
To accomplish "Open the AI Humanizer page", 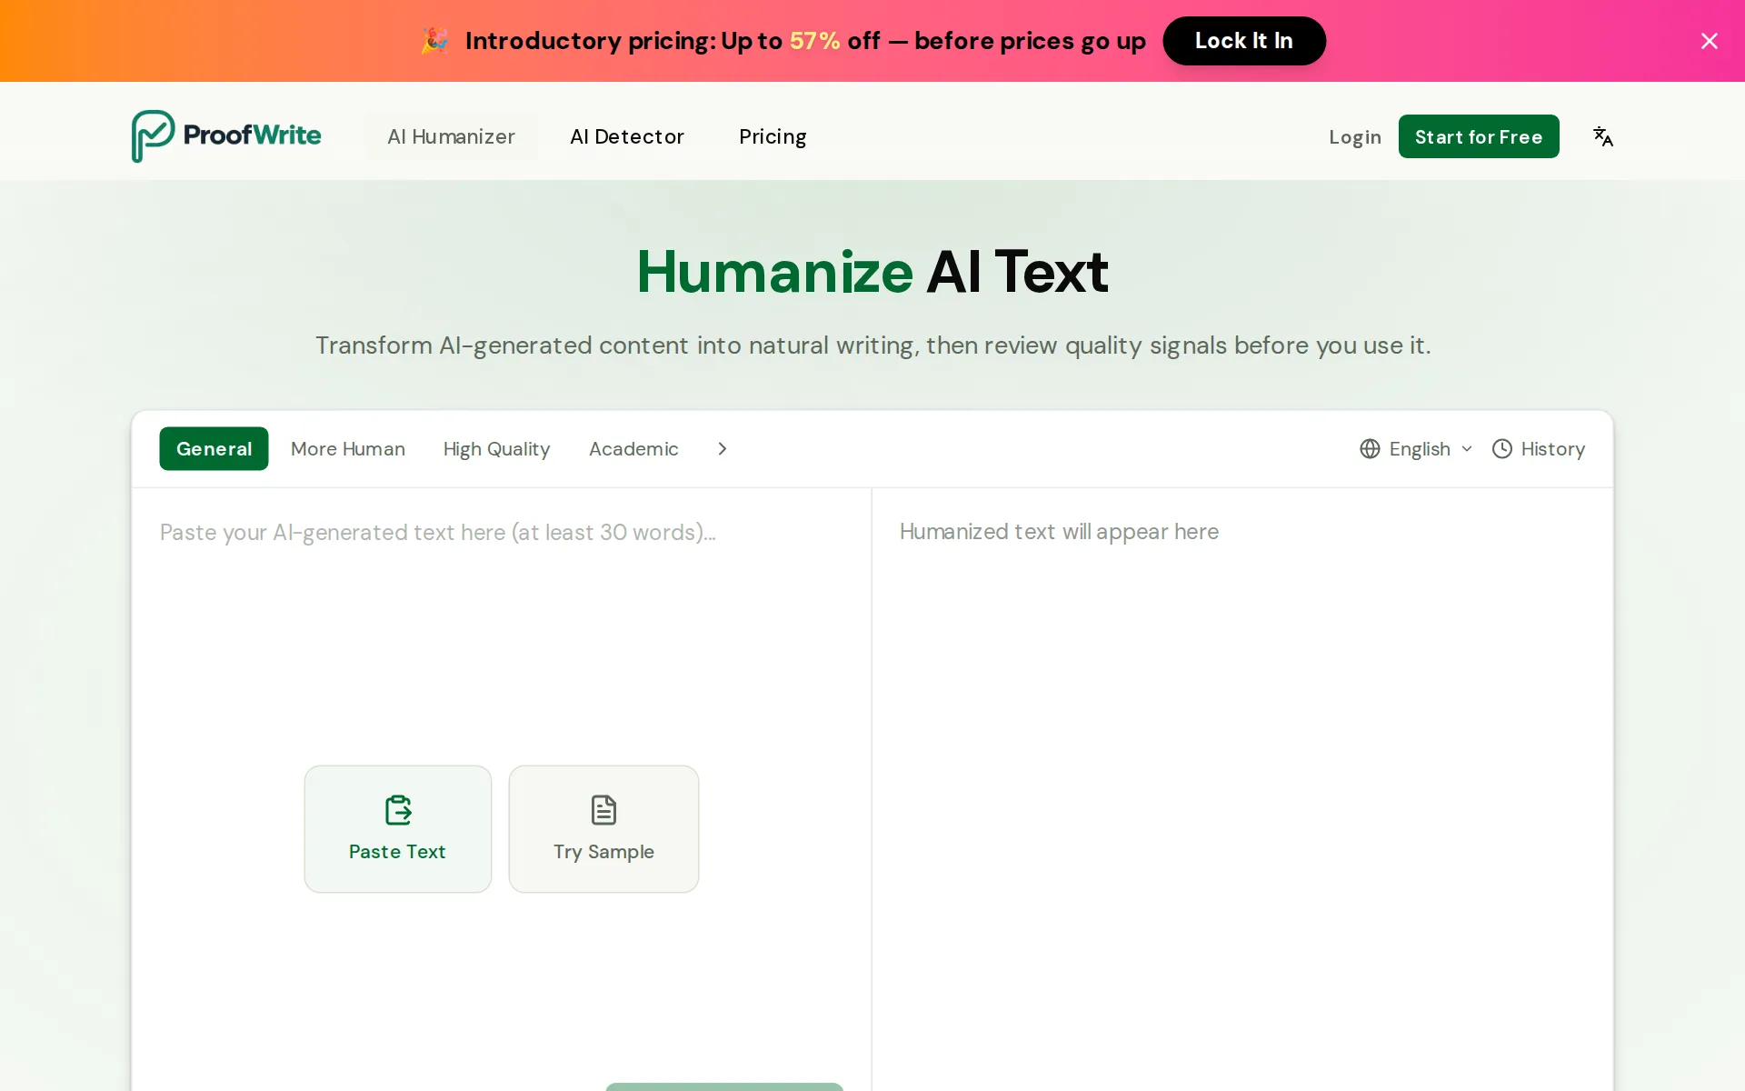I will tap(451, 136).
